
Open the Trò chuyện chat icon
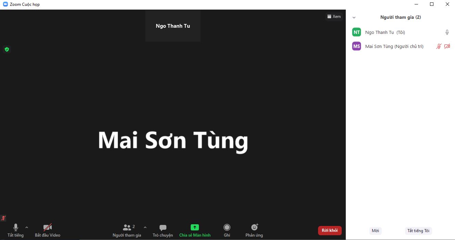click(163, 228)
